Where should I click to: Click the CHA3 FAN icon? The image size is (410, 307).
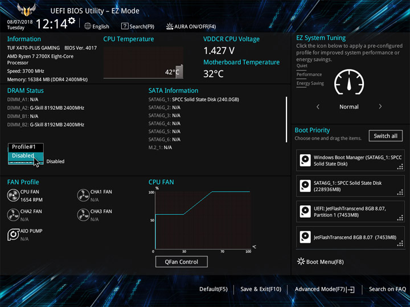point(83,215)
